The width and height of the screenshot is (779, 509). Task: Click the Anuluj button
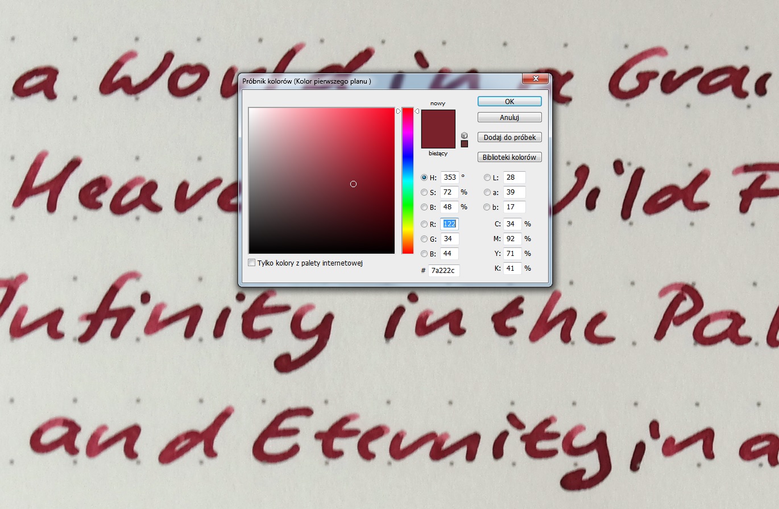tap(509, 118)
